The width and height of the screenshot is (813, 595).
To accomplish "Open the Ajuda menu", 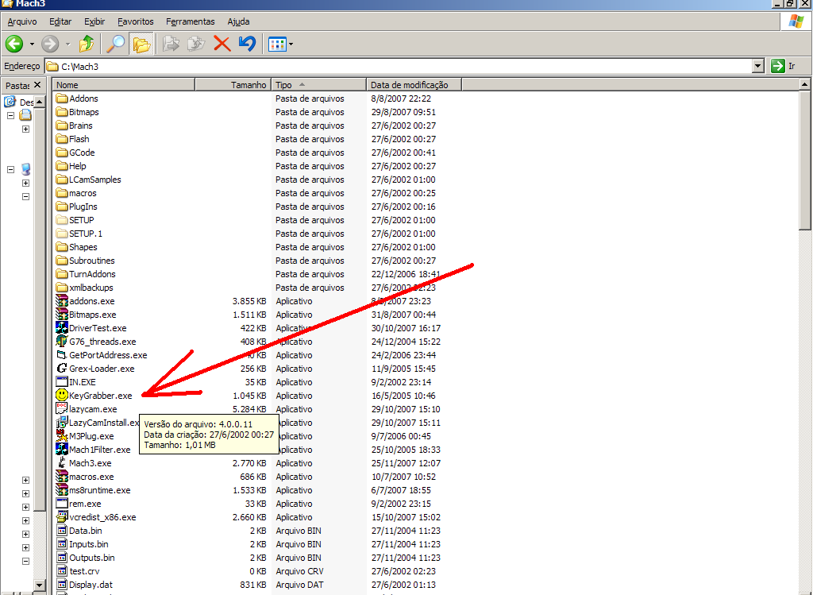I will (238, 21).
